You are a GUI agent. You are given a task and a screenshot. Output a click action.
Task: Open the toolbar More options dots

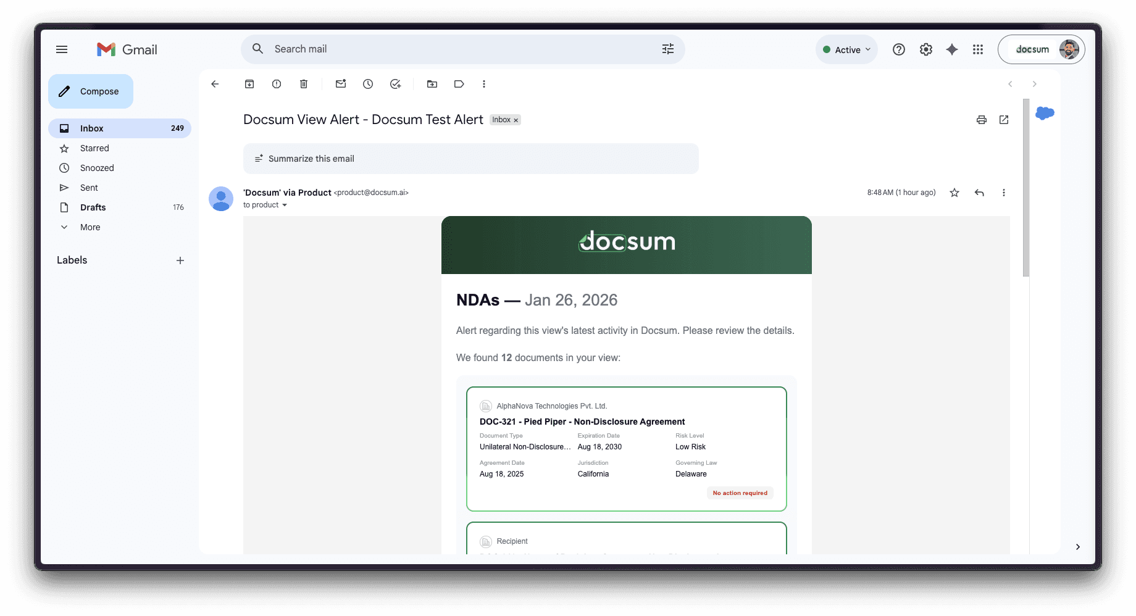click(484, 84)
